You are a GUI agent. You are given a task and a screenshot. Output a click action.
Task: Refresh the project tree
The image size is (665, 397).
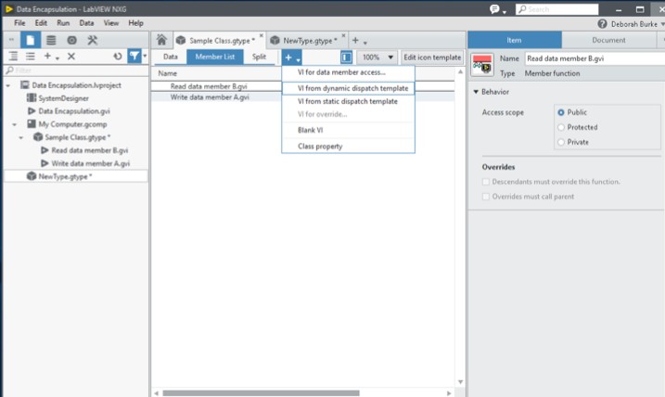(x=118, y=56)
